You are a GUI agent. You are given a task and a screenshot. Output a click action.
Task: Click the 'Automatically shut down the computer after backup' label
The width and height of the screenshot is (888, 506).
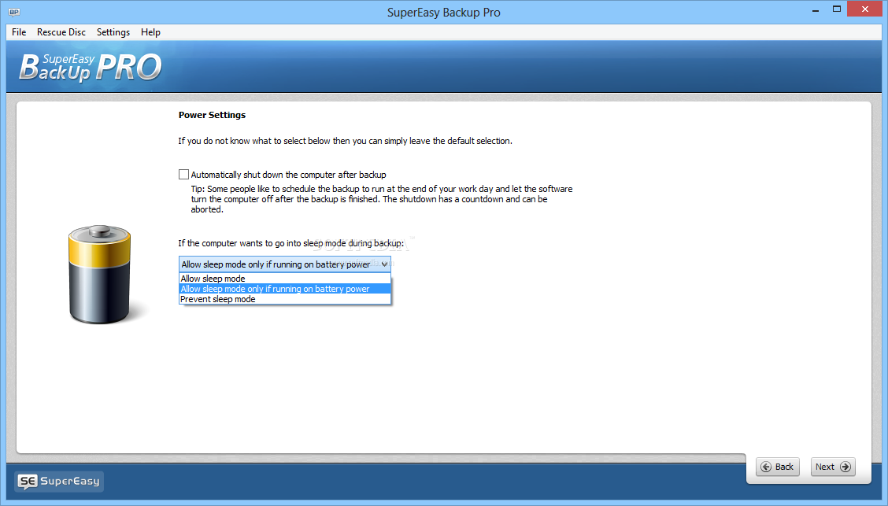(288, 175)
